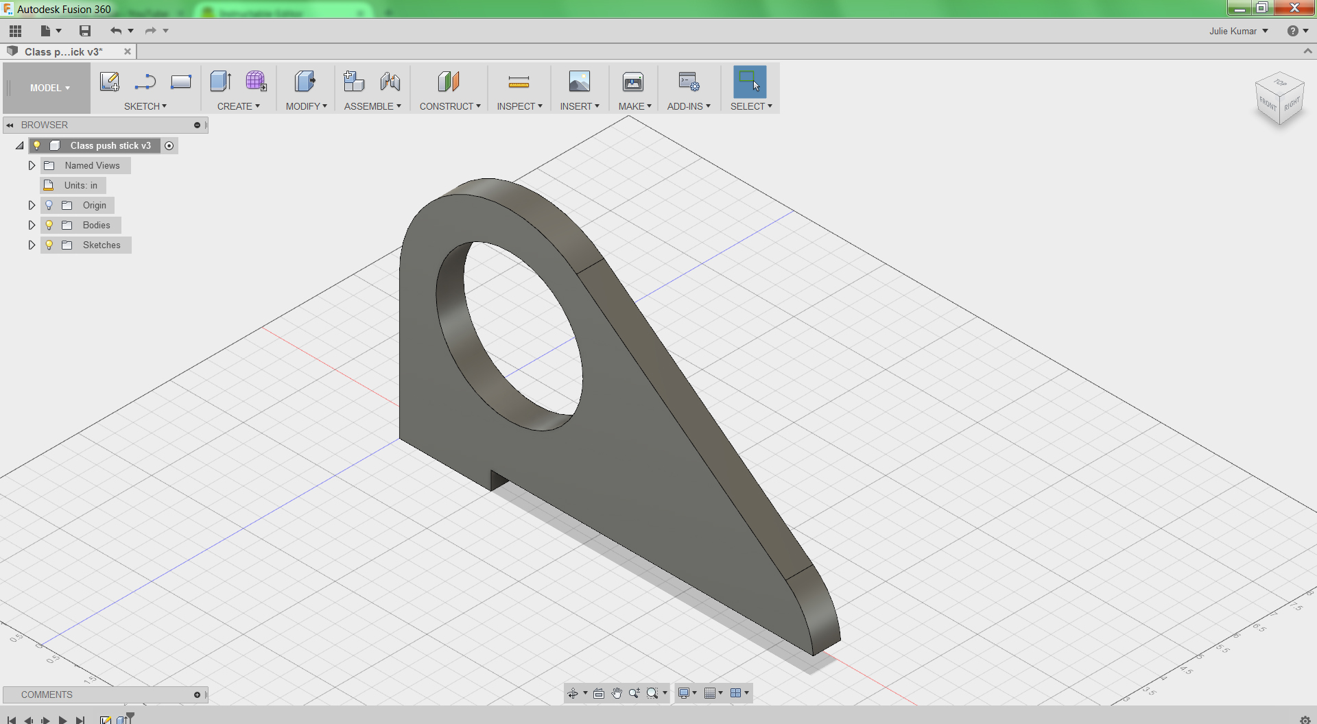The width and height of the screenshot is (1317, 724).
Task: Click the Insert image icon
Action: [580, 82]
